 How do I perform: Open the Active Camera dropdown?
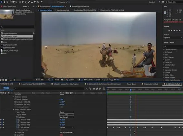[89, 80]
